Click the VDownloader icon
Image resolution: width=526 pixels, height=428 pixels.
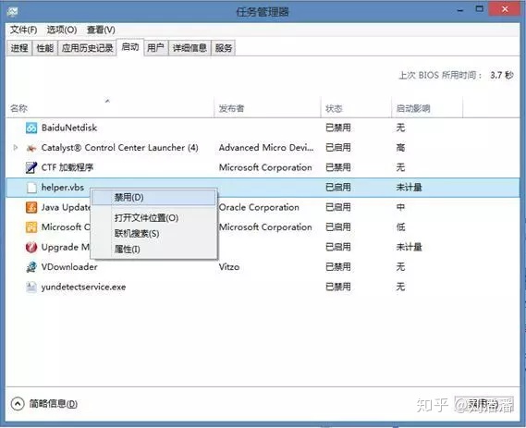[31, 267]
